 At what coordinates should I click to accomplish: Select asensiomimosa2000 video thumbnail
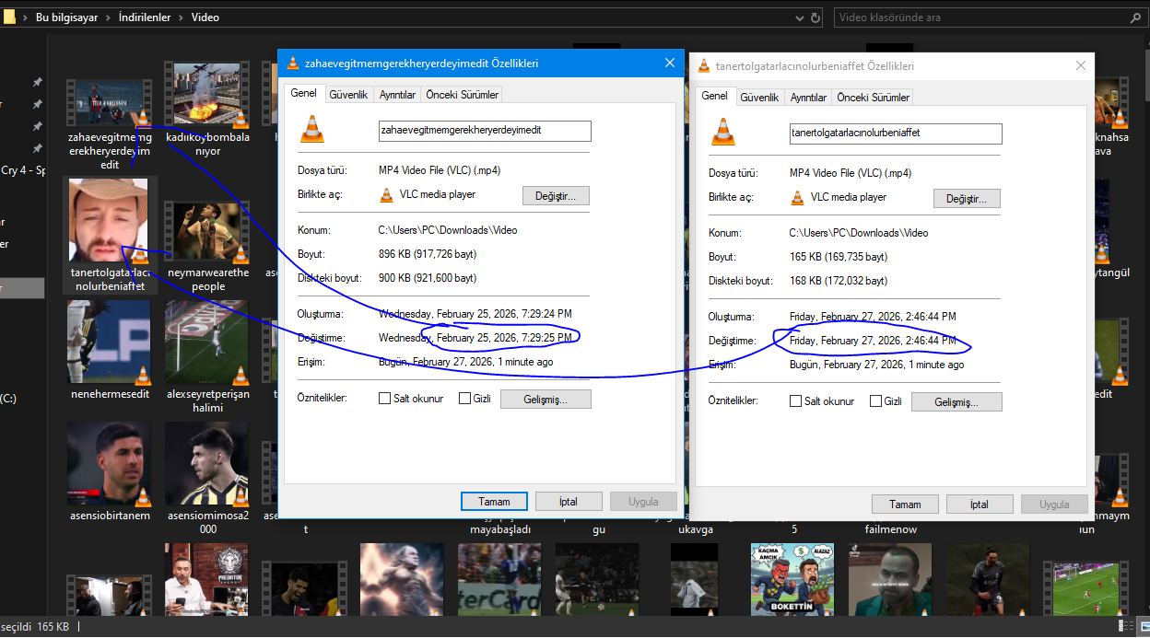[207, 464]
